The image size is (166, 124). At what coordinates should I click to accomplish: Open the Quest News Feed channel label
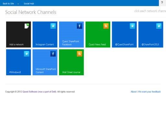point(97,45)
